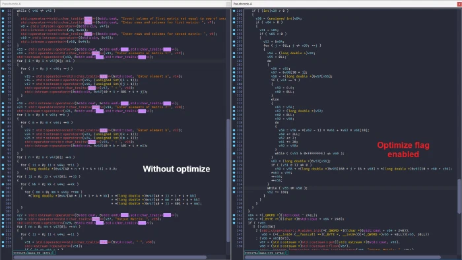
Task: Click 'v59 = 0.0;' in right pane
Action: tap(284, 88)
